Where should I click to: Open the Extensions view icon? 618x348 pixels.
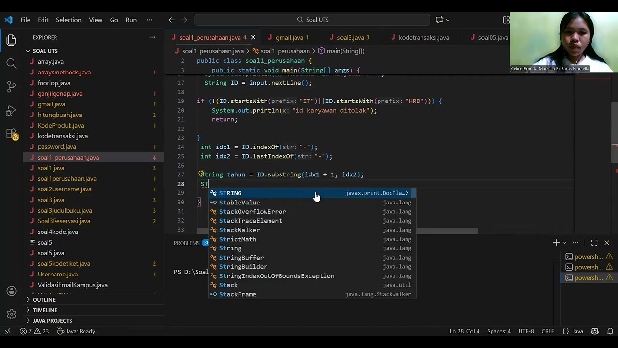coord(12,134)
